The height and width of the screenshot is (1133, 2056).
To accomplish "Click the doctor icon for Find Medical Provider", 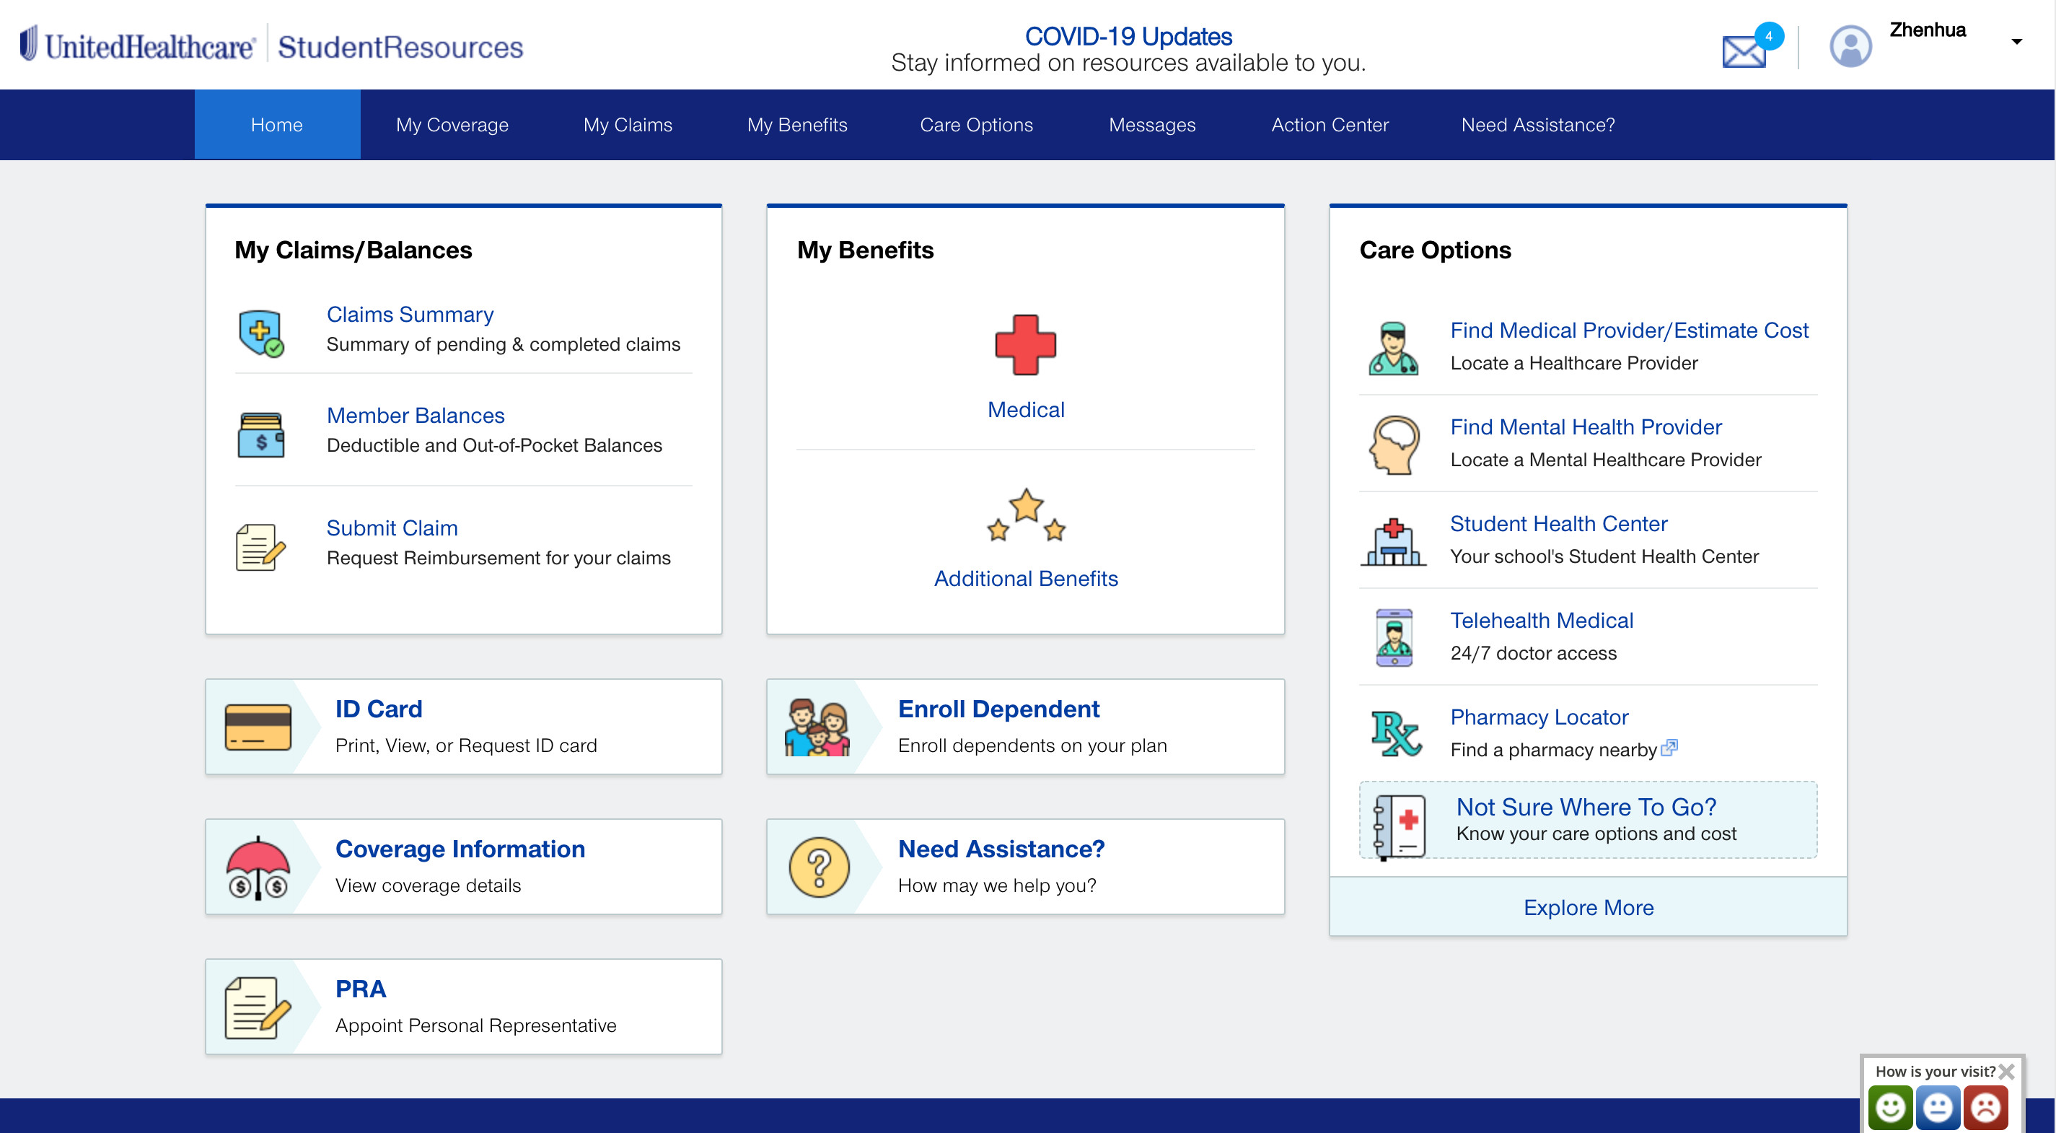I will [x=1393, y=348].
